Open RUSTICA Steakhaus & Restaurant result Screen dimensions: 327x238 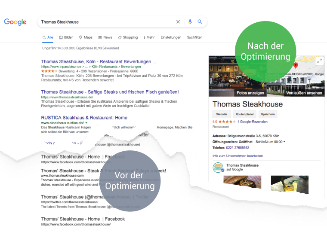click(84, 118)
